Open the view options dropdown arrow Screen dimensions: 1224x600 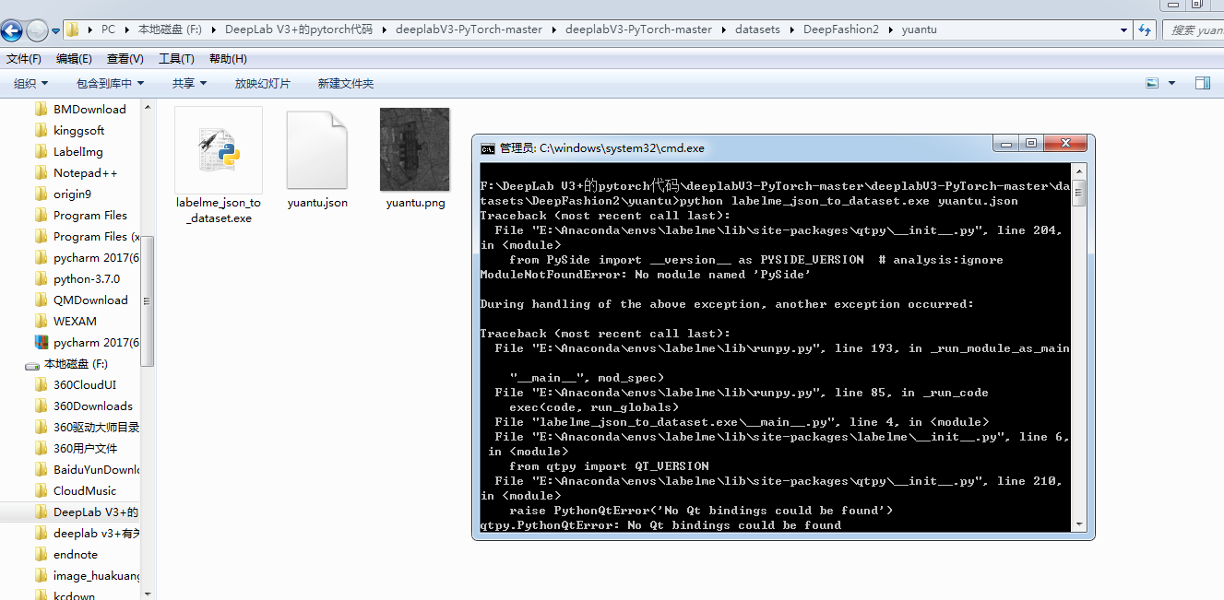point(1172,83)
